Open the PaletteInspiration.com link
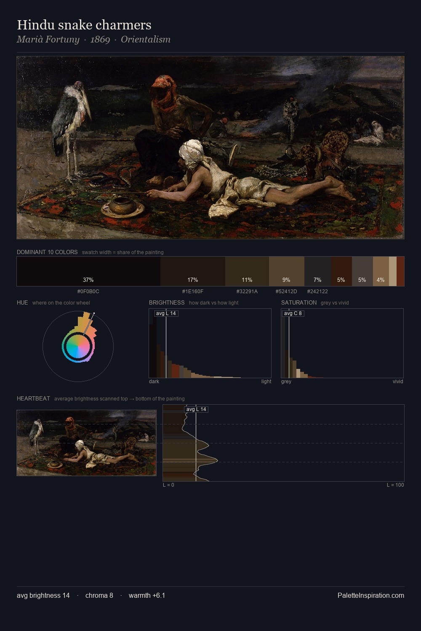This screenshot has width=421, height=631. (x=371, y=595)
